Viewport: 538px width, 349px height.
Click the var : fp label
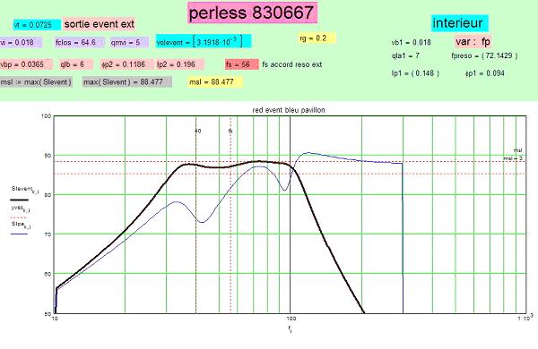coord(473,42)
